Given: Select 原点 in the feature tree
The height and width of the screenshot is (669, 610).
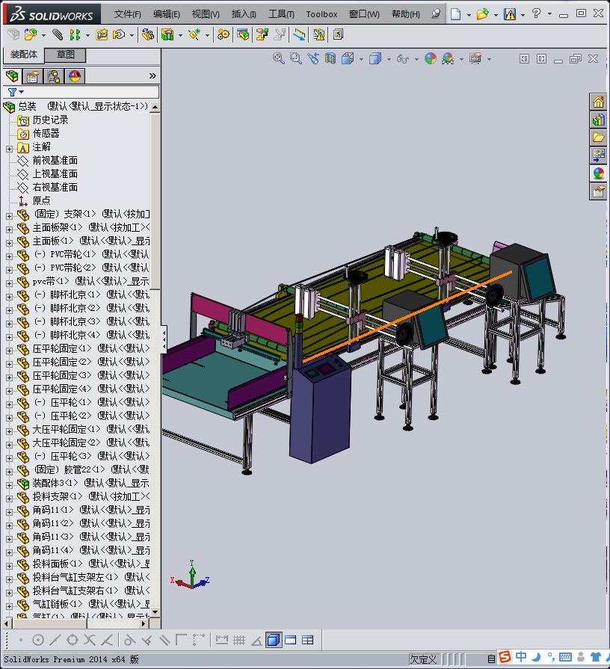Looking at the screenshot, I should point(41,200).
